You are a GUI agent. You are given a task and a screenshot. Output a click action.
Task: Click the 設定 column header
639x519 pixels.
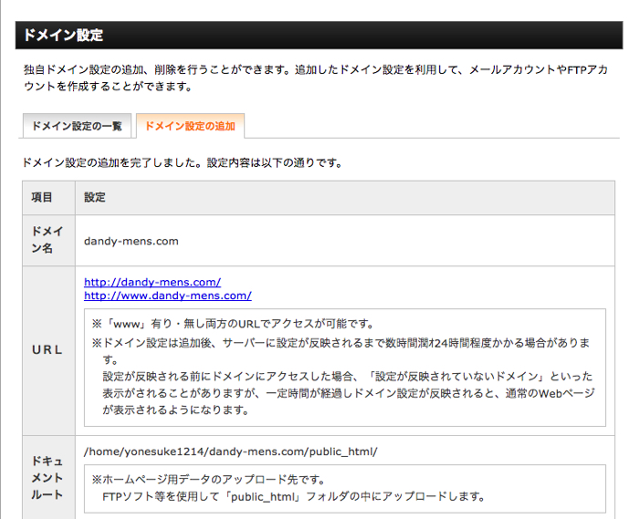[x=95, y=198]
